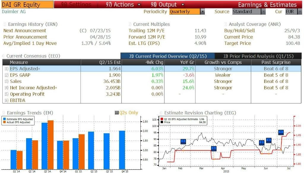Click the Prior Announcement date 04/28/15

point(100,37)
